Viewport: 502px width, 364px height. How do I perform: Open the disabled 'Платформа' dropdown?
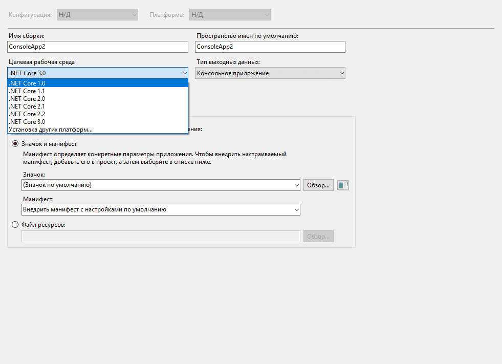230,15
